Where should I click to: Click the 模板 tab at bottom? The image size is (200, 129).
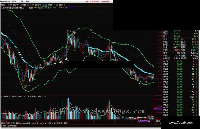coord(8,123)
